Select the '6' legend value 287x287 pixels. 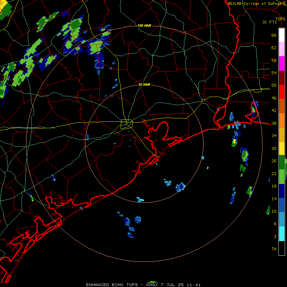coord(275,224)
